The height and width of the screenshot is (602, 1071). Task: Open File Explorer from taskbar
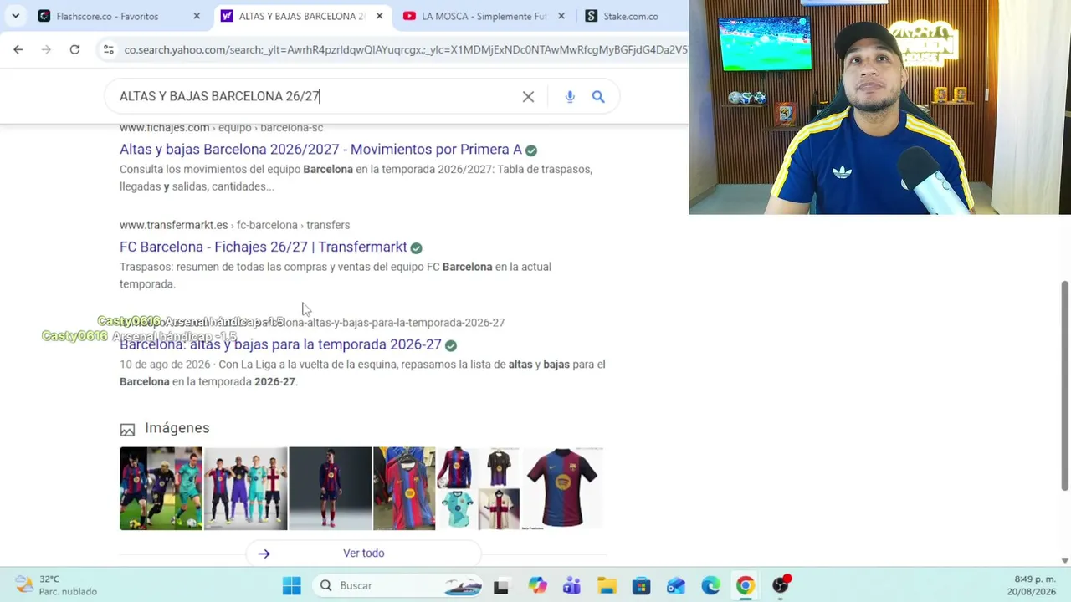pos(607,586)
